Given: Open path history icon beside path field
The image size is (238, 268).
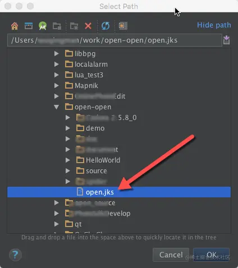Looking at the screenshot, I should click(x=226, y=40).
